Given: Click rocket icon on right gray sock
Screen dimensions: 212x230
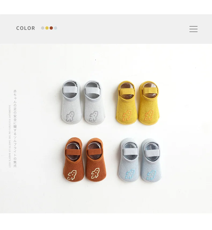Looking at the screenshot, I should pyautogui.click(x=93, y=116).
